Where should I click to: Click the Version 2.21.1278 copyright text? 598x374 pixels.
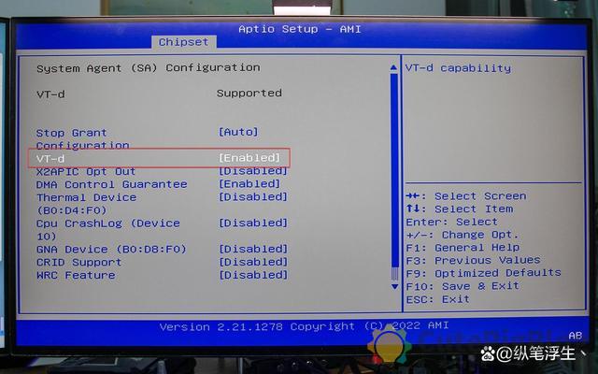(304, 326)
